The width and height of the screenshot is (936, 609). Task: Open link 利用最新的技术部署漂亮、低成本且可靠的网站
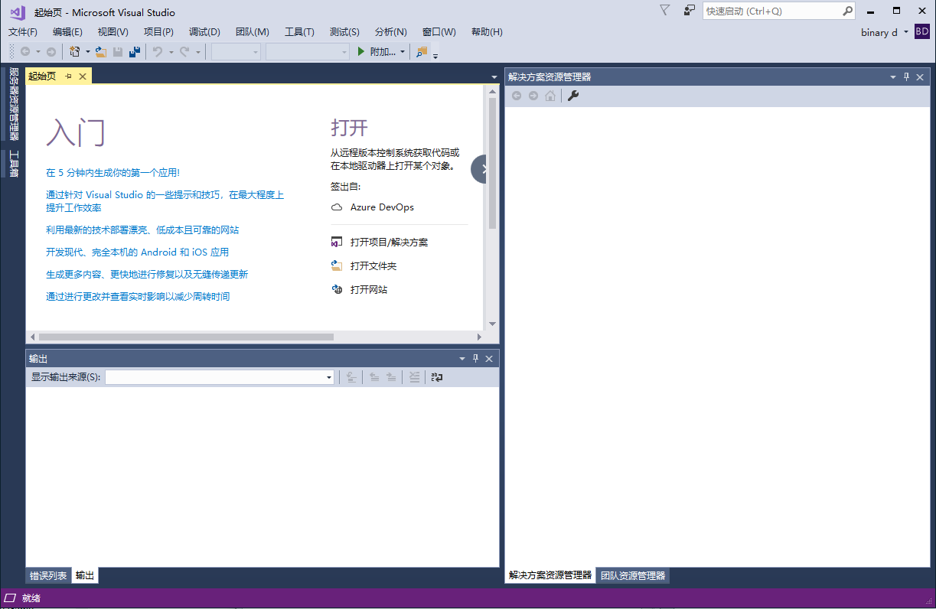coord(142,230)
